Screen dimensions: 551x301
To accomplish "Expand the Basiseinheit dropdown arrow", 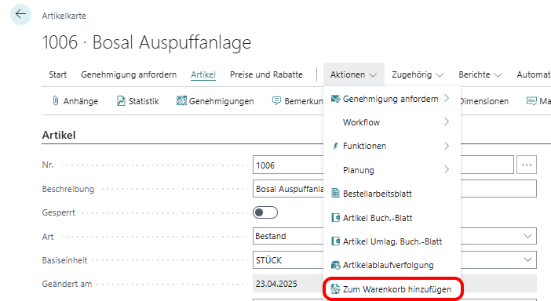I will (x=527, y=260).
